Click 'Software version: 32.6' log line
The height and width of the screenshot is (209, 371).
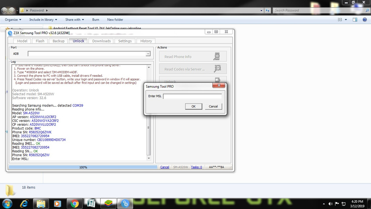29,98
